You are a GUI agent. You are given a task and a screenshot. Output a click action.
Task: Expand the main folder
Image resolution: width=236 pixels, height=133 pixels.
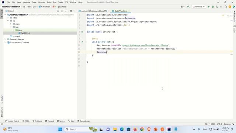tap(11, 24)
